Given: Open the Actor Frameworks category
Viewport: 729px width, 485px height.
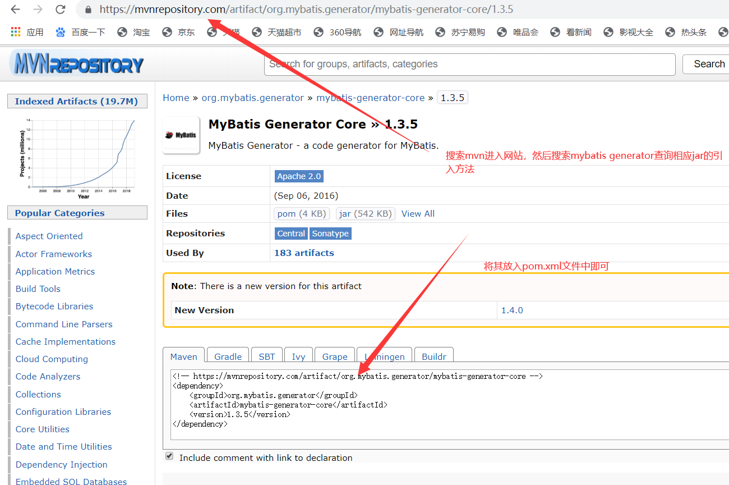Looking at the screenshot, I should [x=54, y=254].
